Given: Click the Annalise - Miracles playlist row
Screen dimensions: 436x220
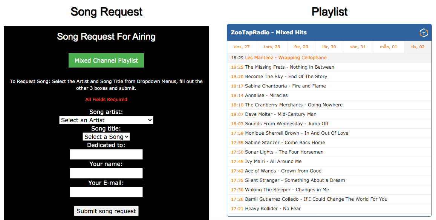Looking at the screenshot, I should [x=266, y=95].
